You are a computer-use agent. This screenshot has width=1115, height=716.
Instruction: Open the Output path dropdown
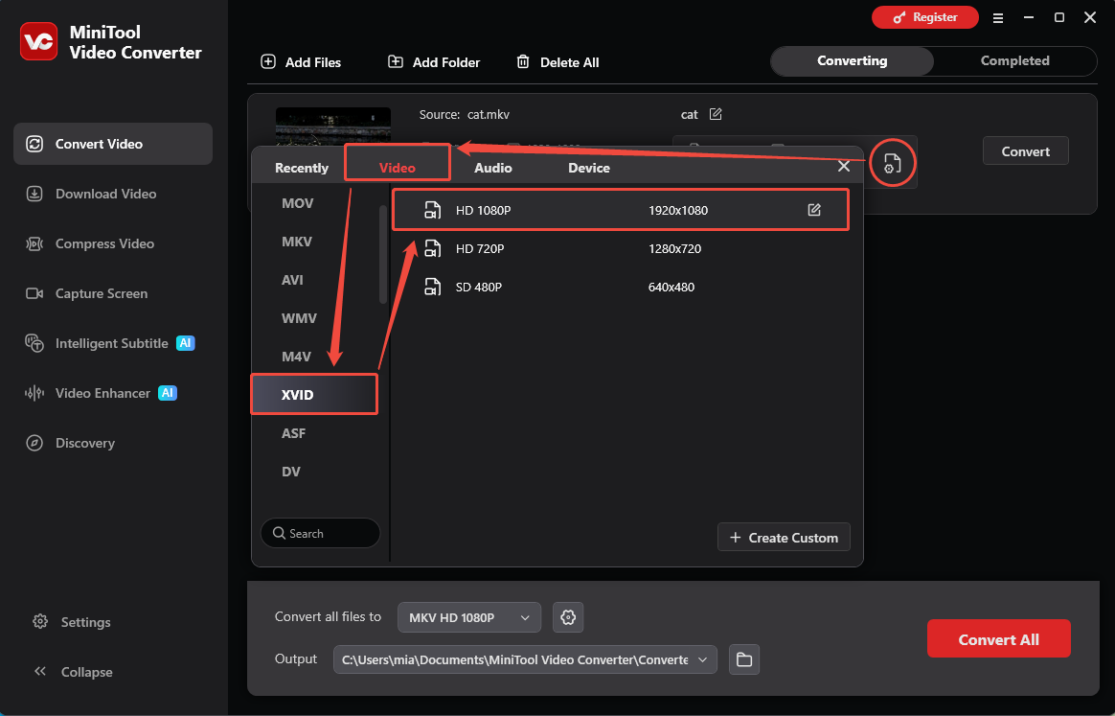click(x=525, y=659)
